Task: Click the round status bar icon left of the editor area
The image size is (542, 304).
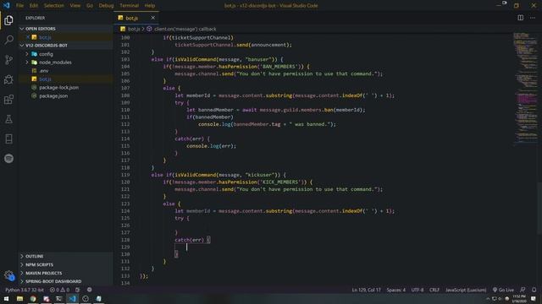Action: click(x=89, y=290)
